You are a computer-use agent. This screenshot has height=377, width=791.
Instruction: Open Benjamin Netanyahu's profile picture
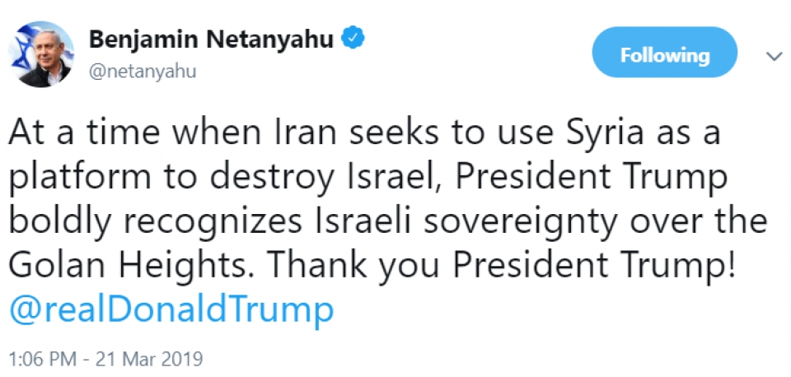click(x=41, y=55)
